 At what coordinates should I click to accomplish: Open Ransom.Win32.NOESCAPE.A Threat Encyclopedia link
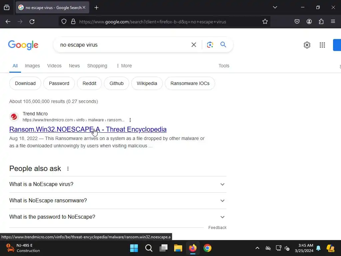pos(88,129)
